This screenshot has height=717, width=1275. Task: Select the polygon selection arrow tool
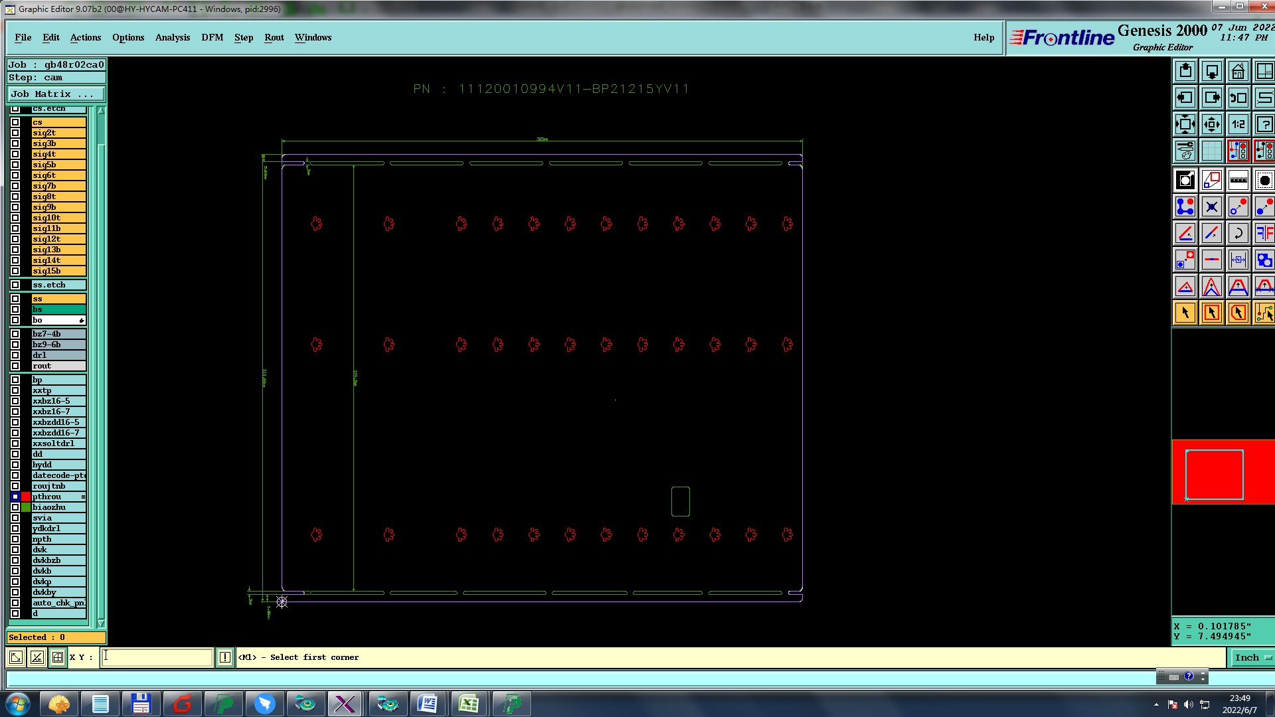(1238, 313)
